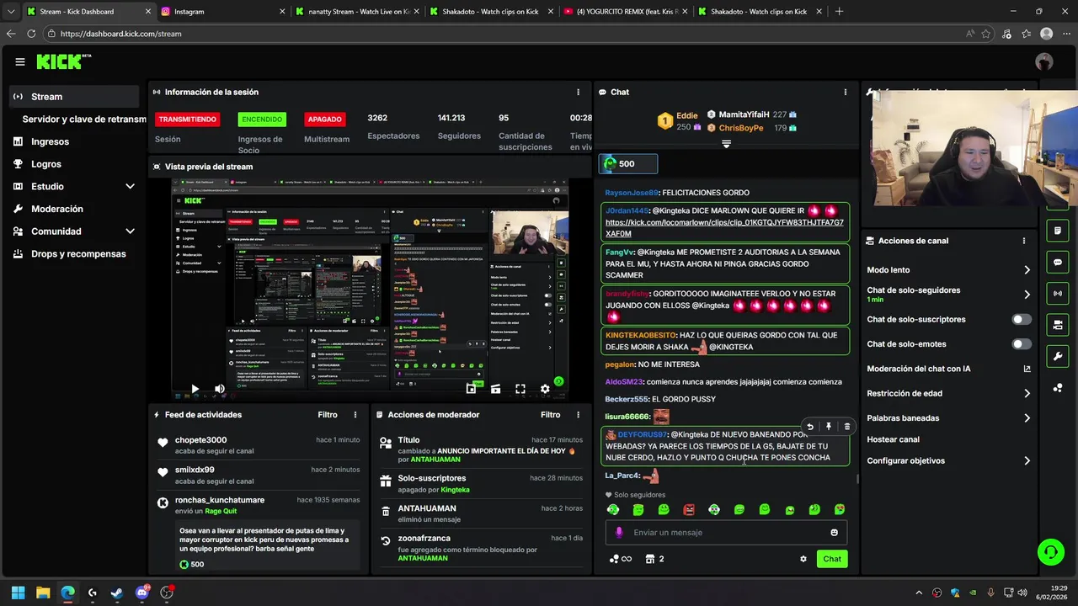Toggle Chat de solo-suscriptores switch
Image resolution: width=1078 pixels, height=606 pixels.
(x=1022, y=320)
